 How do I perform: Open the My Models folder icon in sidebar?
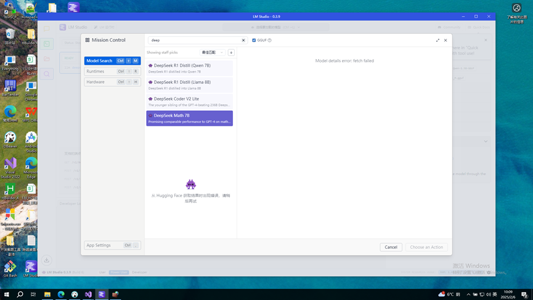click(x=47, y=59)
